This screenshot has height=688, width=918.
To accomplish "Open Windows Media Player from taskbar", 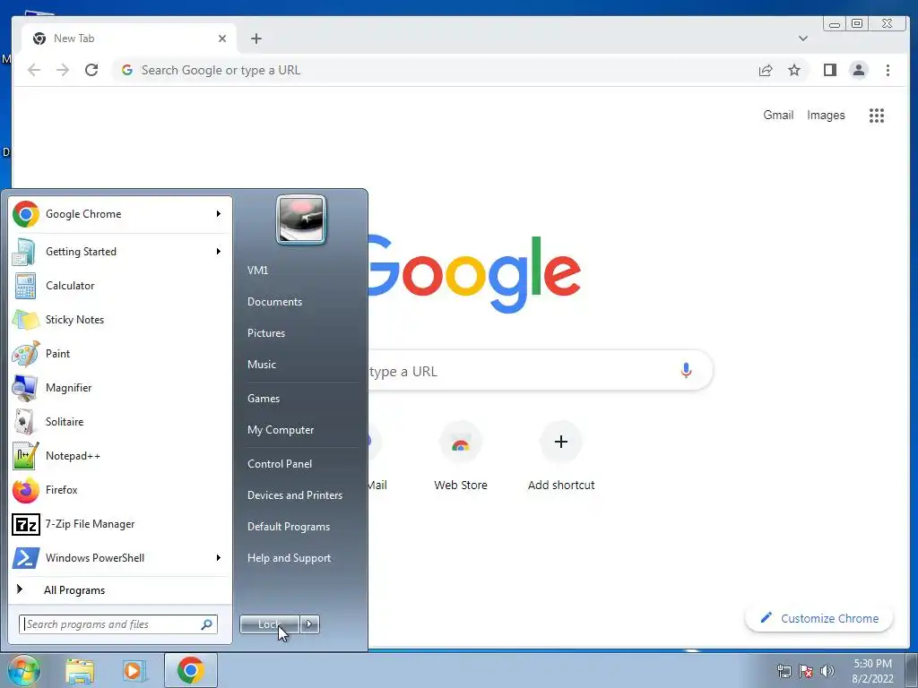I will click(x=134, y=671).
